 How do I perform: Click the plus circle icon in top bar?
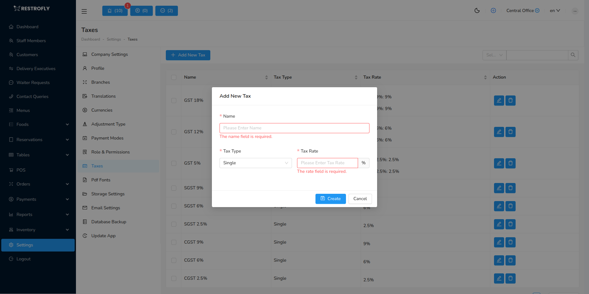[493, 10]
